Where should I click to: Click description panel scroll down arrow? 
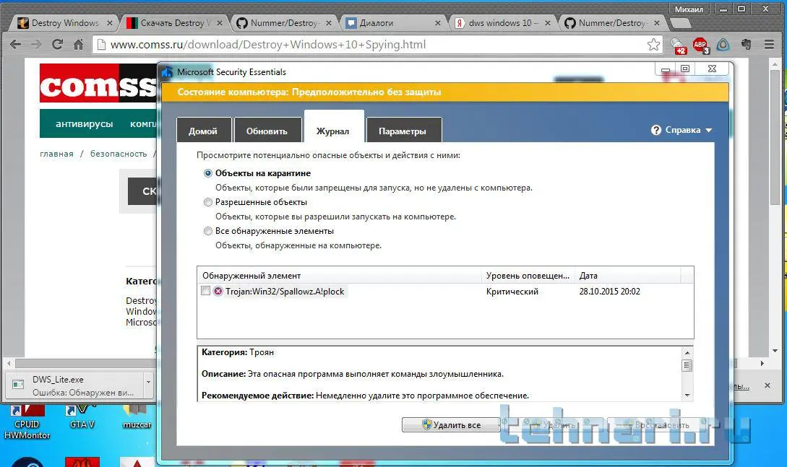tap(687, 396)
